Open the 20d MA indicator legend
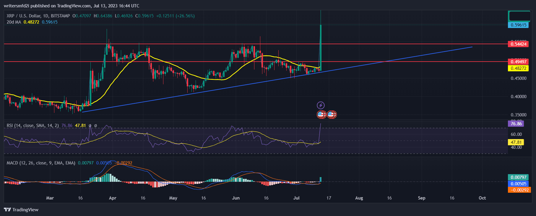This screenshot has height=216, width=536. 14,22
